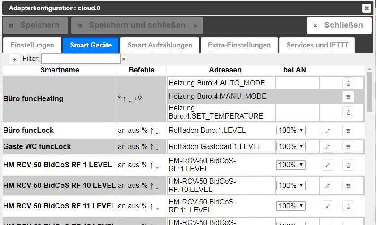Screen dimensions: 376x225
Task: Open the bei AN dropdown for HM-RCV-50 BidCoS-RF:10.LEVEL
Action: pyautogui.click(x=291, y=186)
